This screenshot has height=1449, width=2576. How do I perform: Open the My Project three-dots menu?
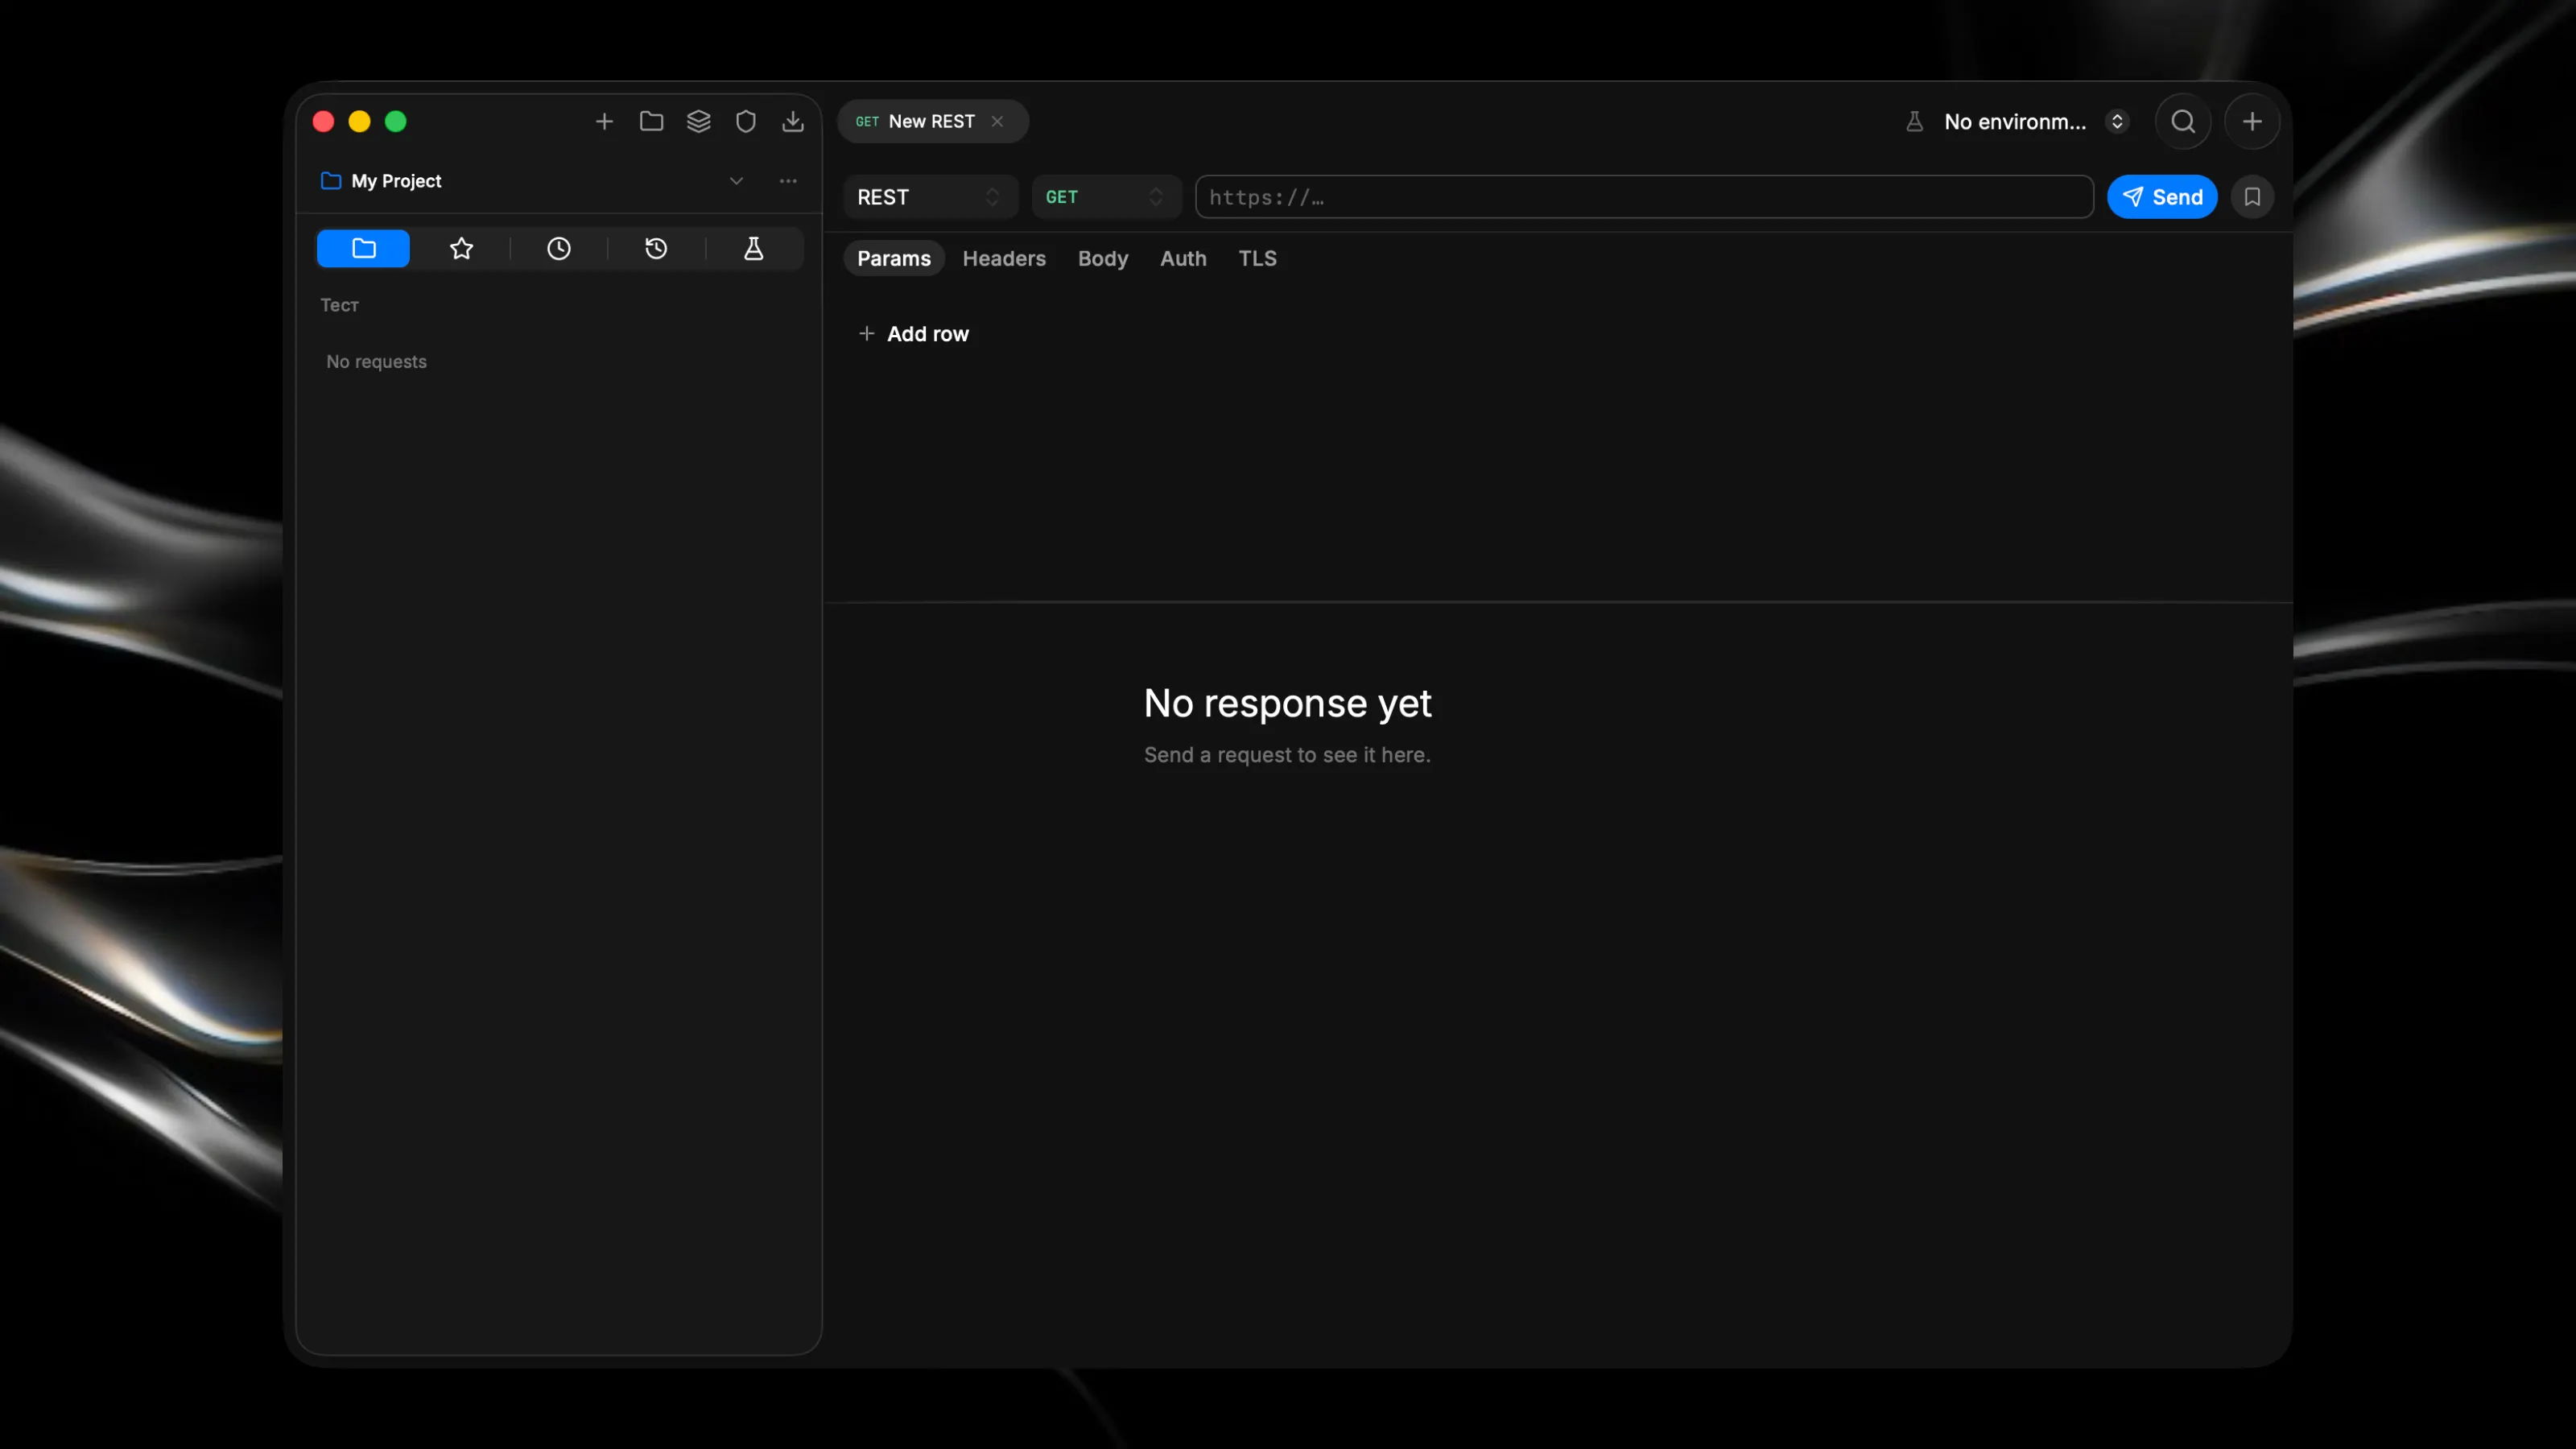788,181
